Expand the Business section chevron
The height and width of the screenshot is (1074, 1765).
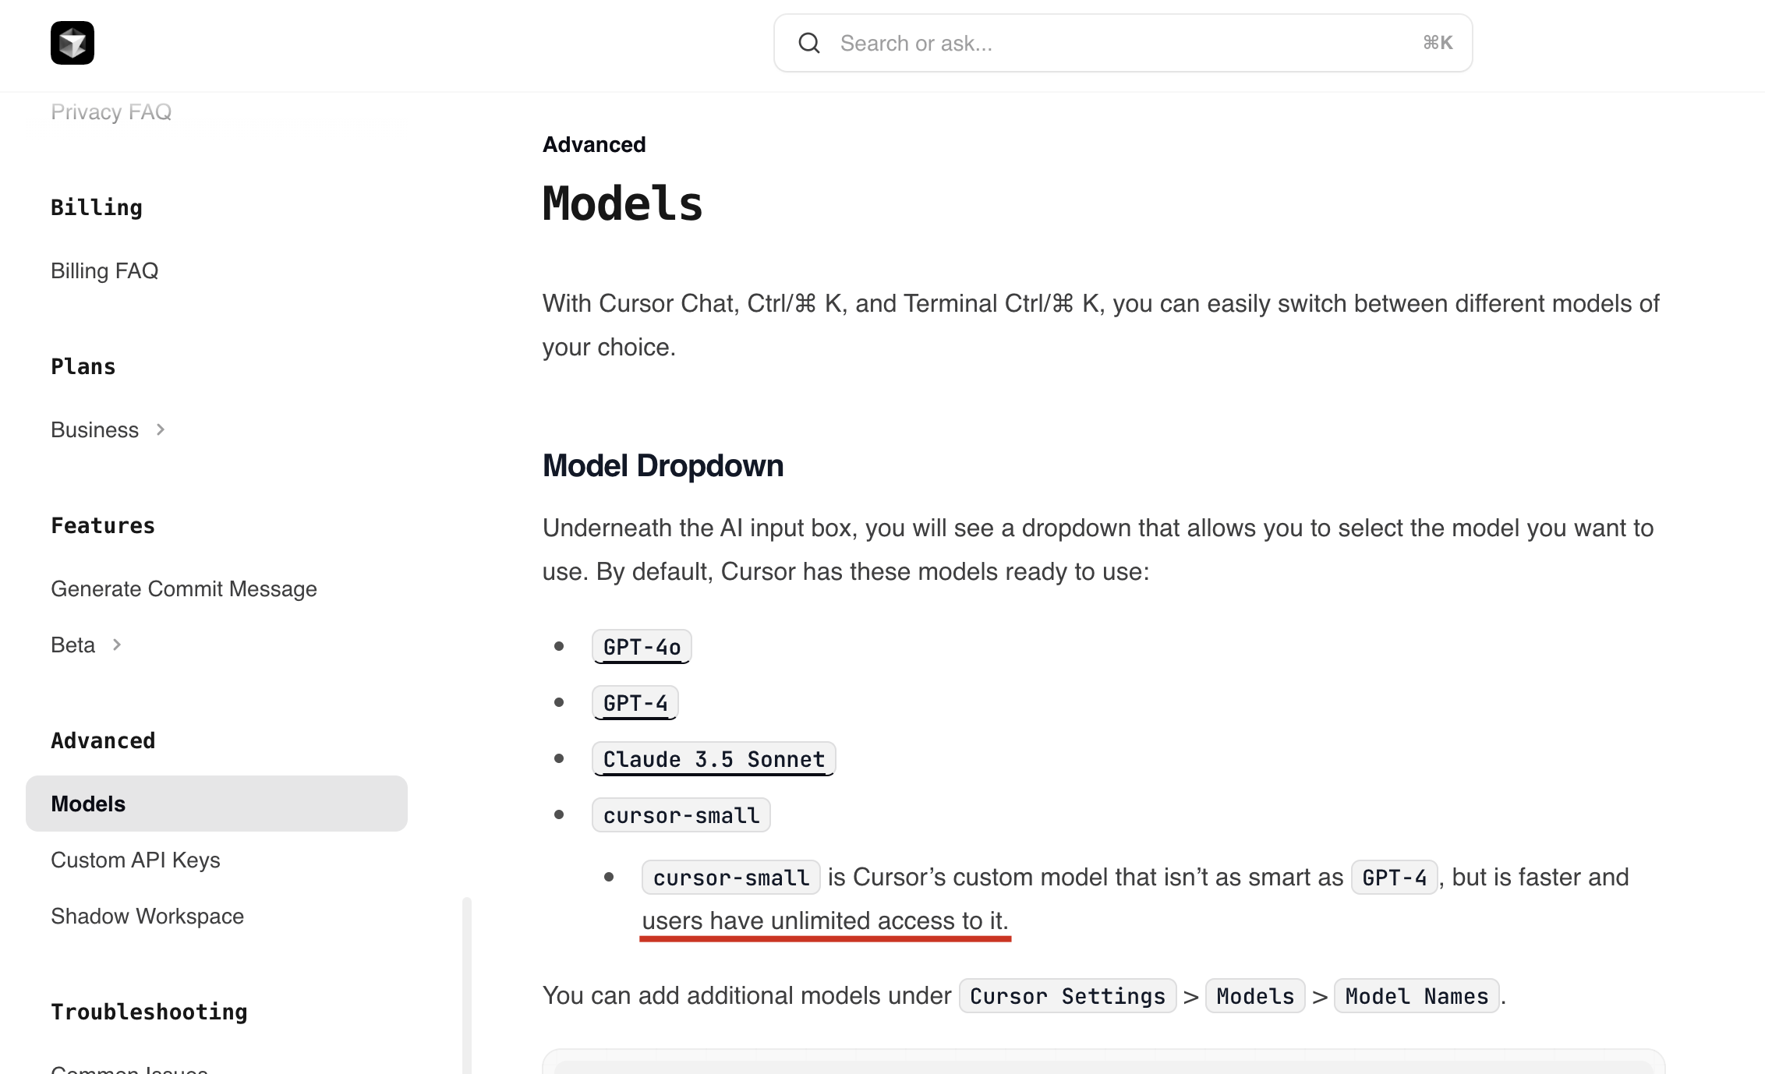pyautogui.click(x=161, y=429)
